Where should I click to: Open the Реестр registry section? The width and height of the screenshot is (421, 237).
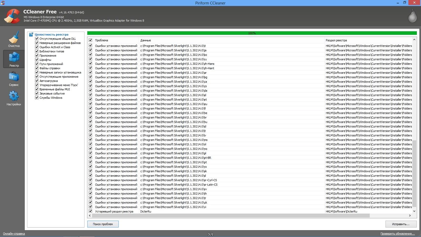pos(14,59)
